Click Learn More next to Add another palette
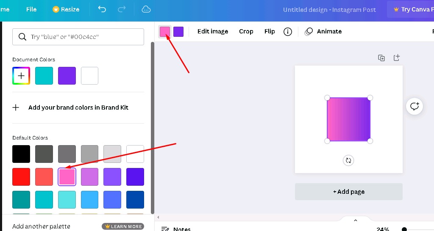This screenshot has height=231, width=434. coord(123,226)
